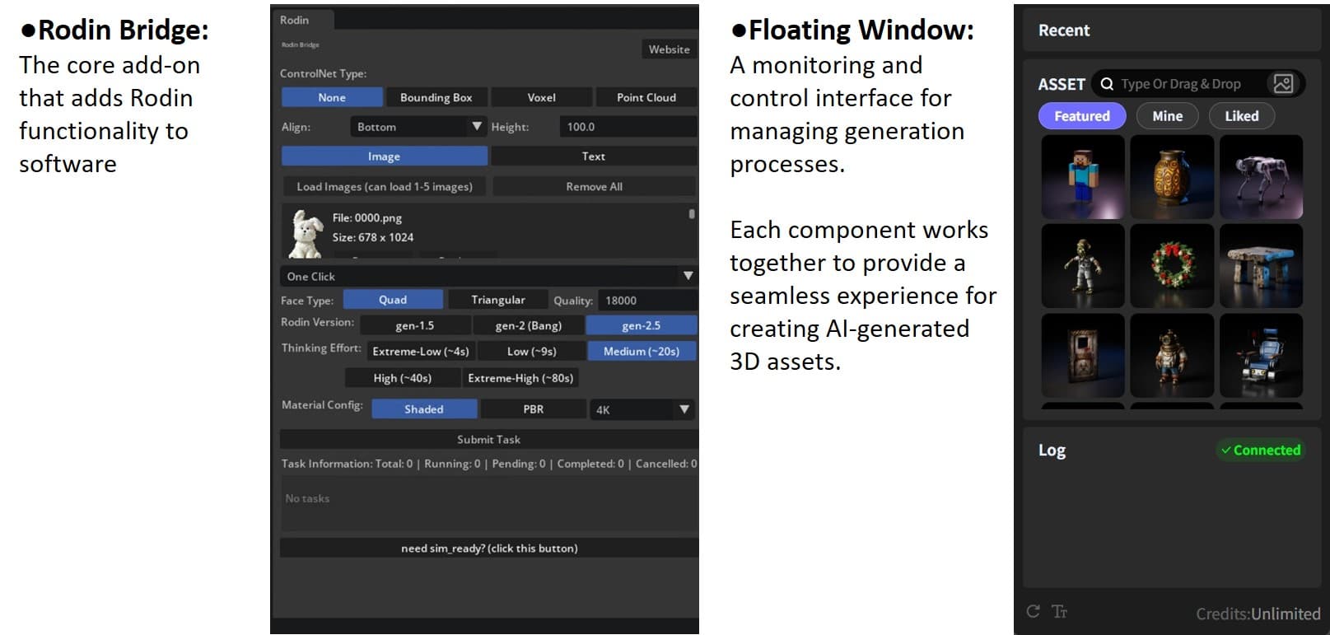Select the diving suit figure asset thumbnail
Image resolution: width=1330 pixels, height=635 pixels.
click(1172, 355)
